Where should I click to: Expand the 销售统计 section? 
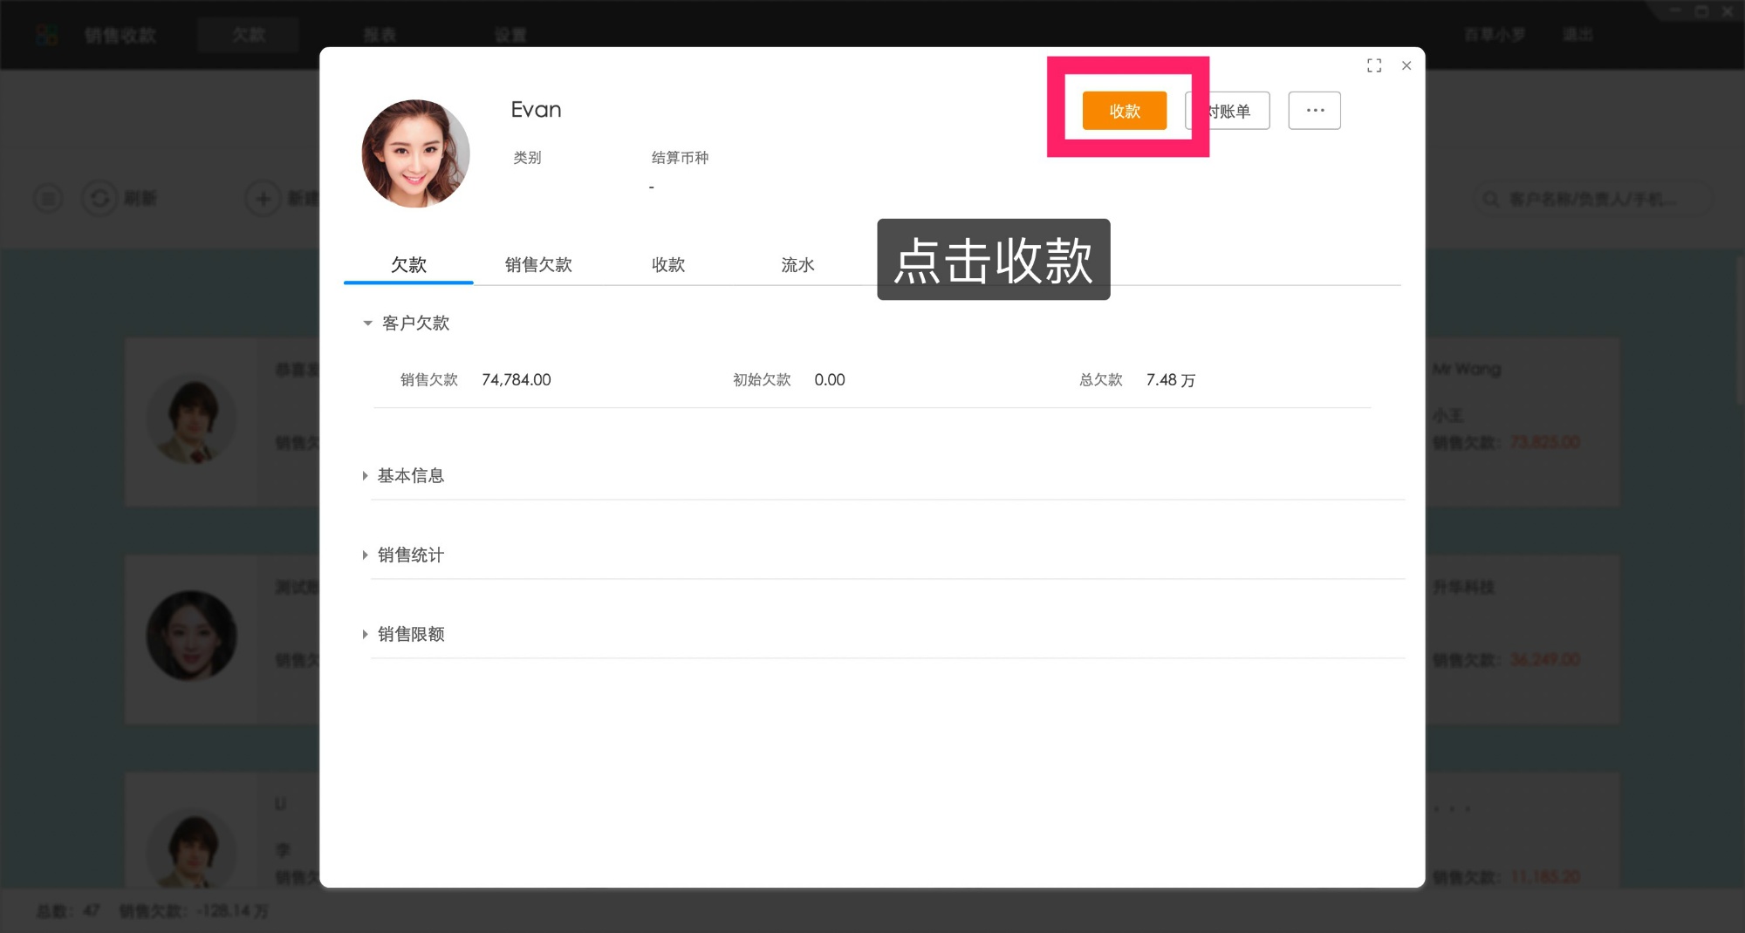click(365, 555)
